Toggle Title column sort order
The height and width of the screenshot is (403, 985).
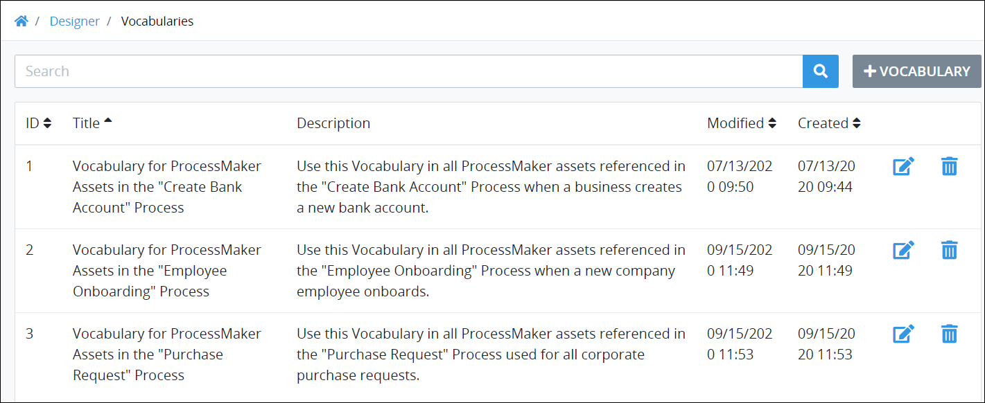(92, 123)
